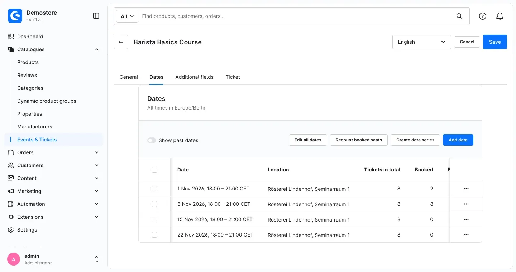Toggle the Show past dates switch

152,140
